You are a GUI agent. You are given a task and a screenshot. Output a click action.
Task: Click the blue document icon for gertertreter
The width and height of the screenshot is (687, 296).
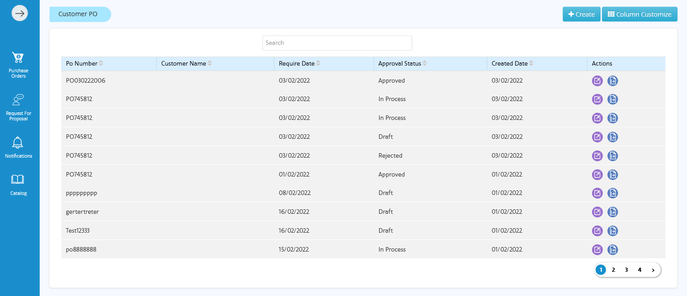click(x=612, y=212)
